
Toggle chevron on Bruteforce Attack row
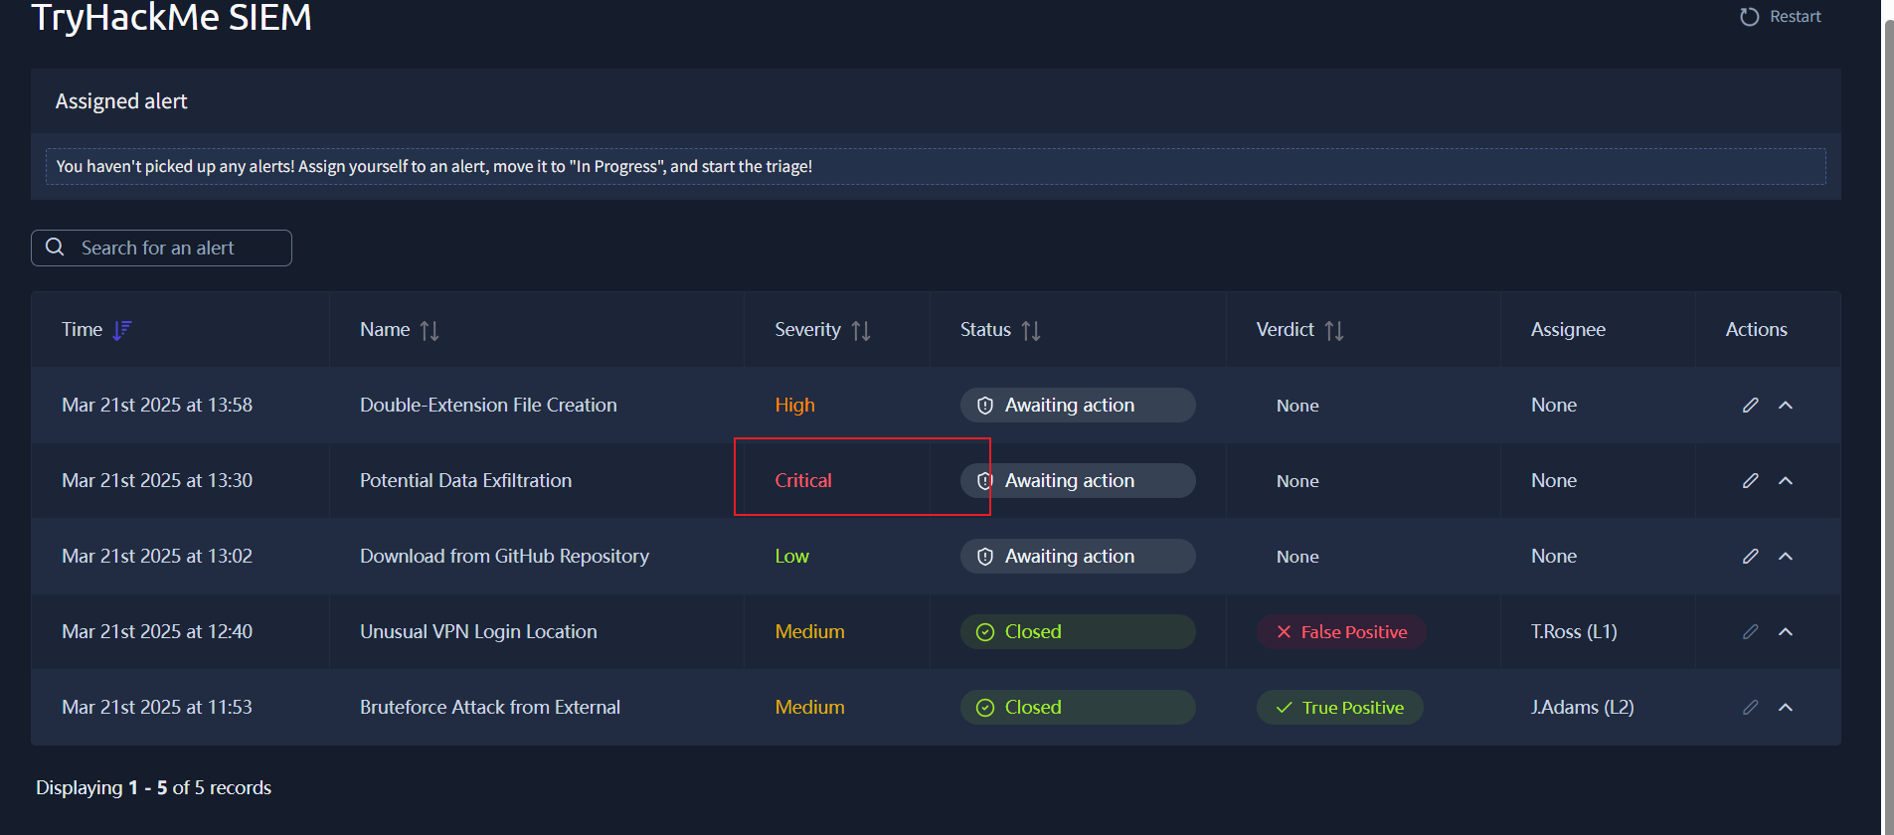pyautogui.click(x=1786, y=708)
